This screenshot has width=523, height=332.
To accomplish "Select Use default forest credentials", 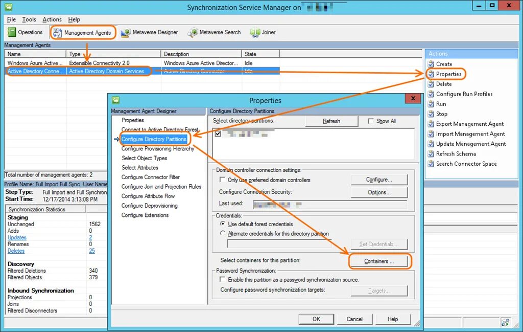I will [x=223, y=224].
